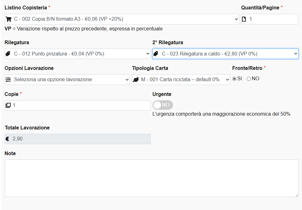Select NO for Fronte/Retro
Image resolution: width=302 pixels, height=210 pixels.
click(x=249, y=79)
